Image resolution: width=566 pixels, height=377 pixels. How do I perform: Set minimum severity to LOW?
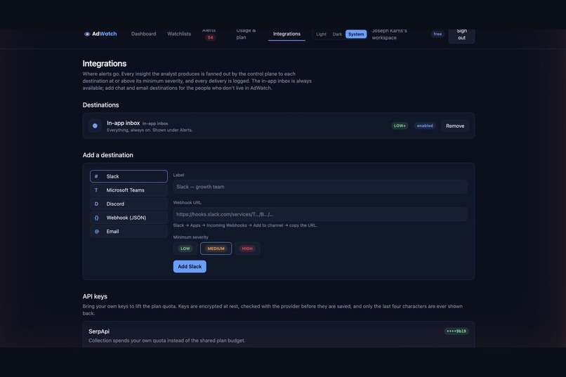coord(185,249)
